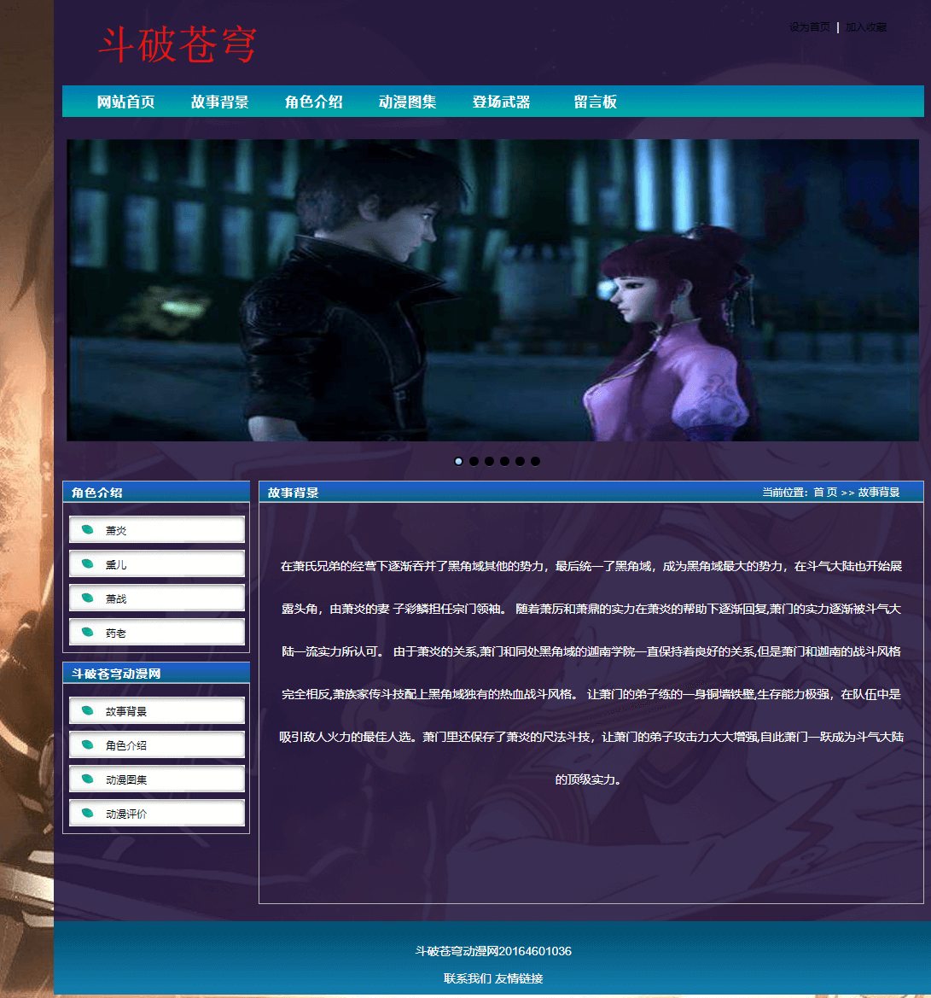Click the green leaf icon beside 萧战

coord(88,598)
